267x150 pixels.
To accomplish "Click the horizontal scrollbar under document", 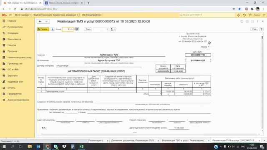I will 149,134.
